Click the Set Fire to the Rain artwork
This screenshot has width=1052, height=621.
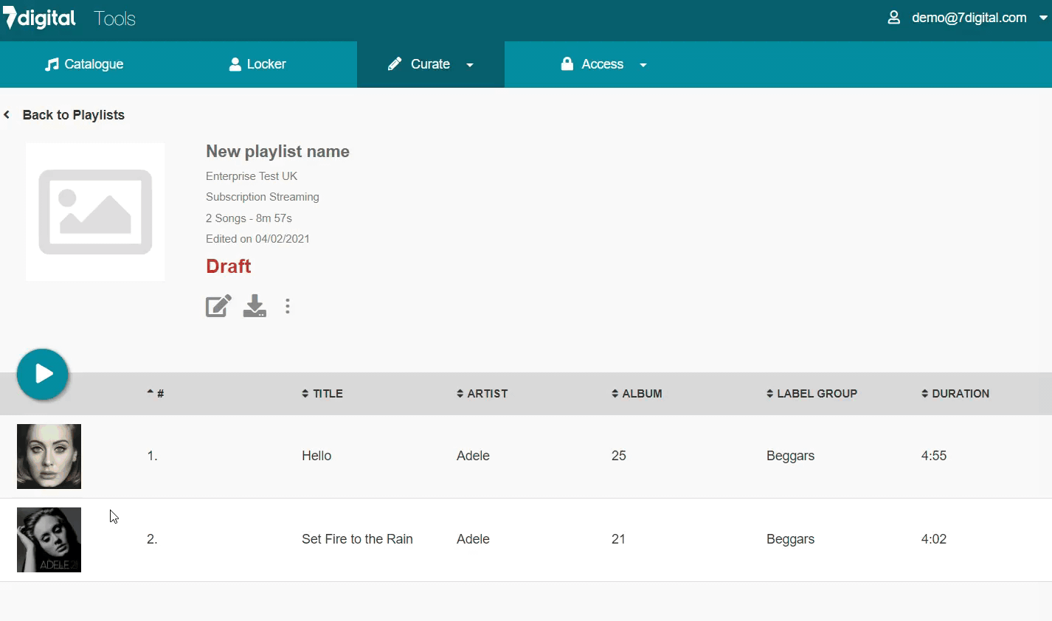pyautogui.click(x=49, y=540)
